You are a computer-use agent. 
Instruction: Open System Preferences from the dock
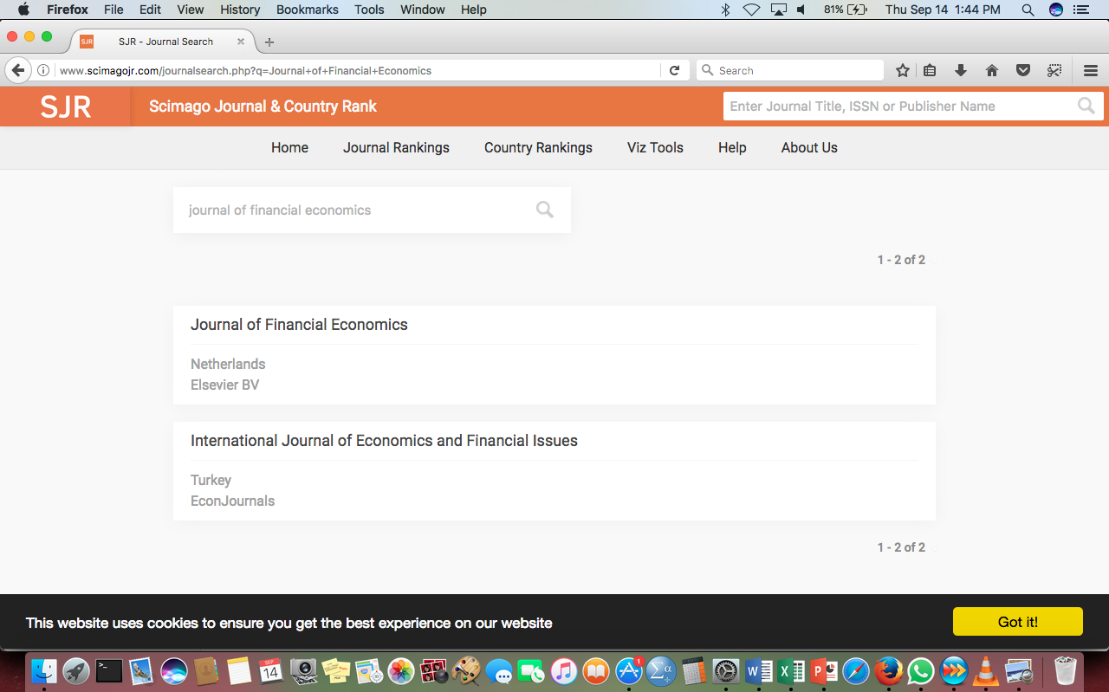pyautogui.click(x=726, y=670)
